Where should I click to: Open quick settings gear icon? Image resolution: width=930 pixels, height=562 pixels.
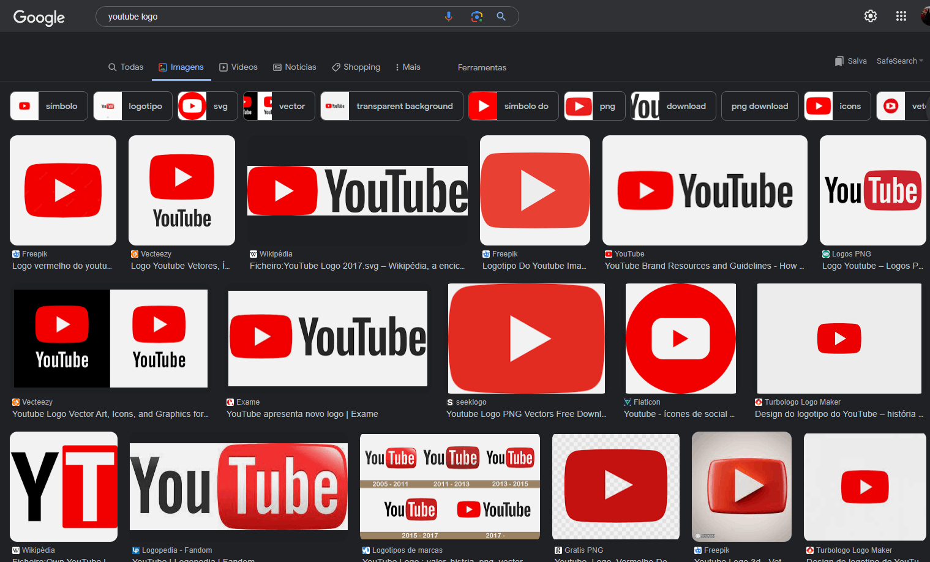tap(871, 16)
